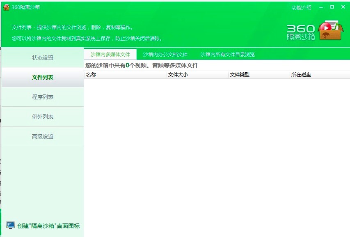Click the monitor icon for desktop shortcut

click(x=10, y=225)
